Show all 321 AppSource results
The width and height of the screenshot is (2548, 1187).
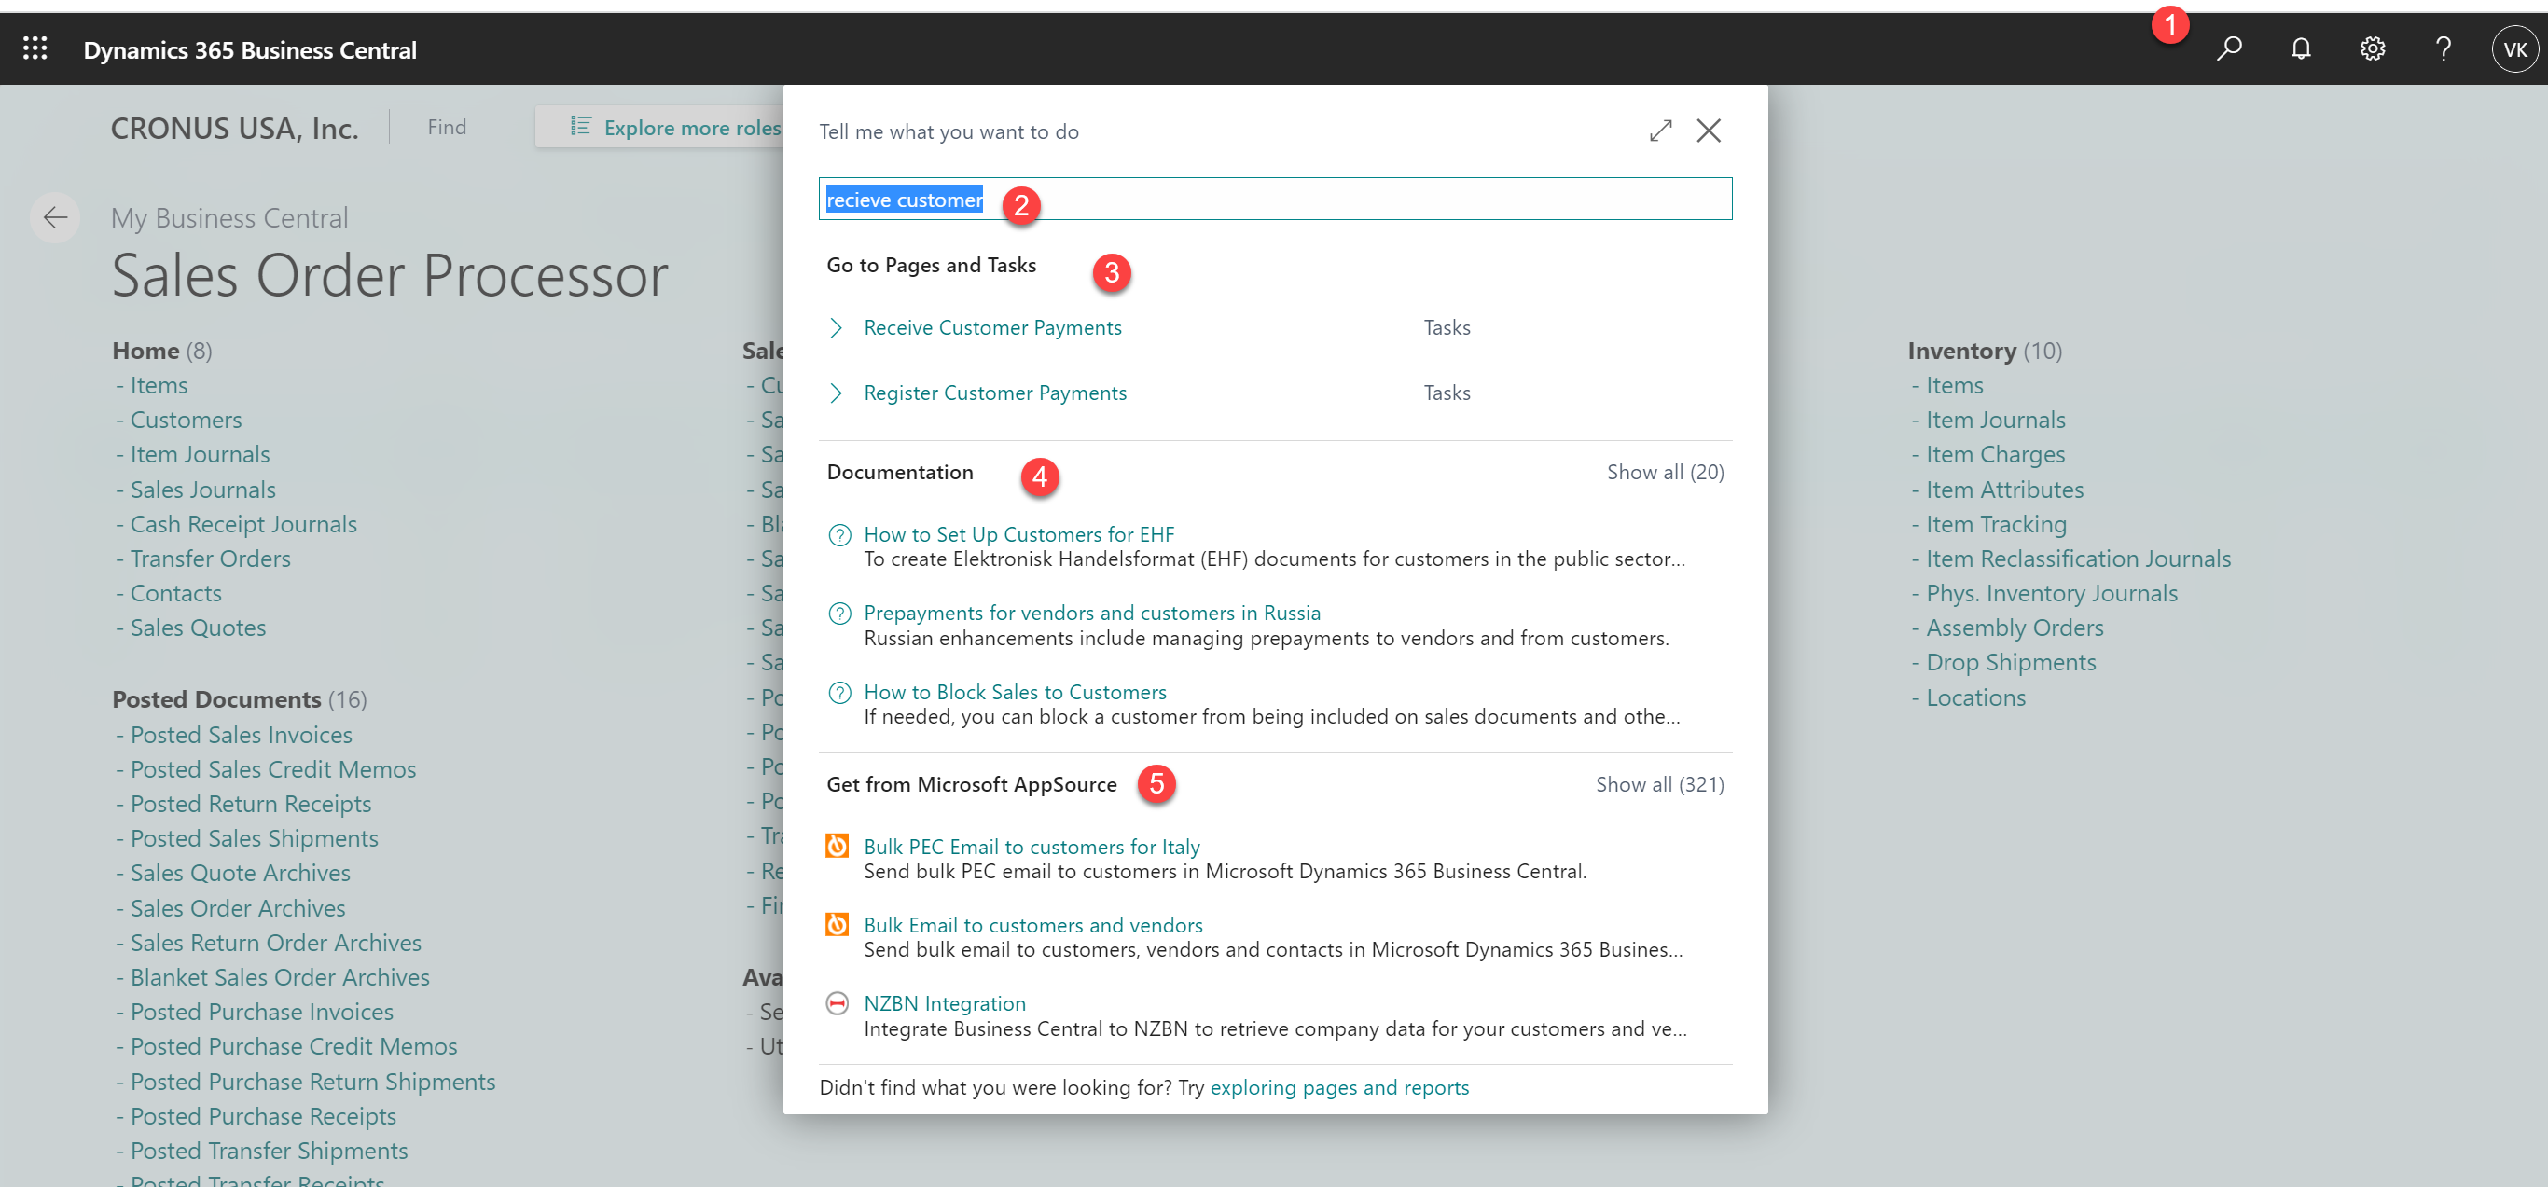tap(1659, 784)
